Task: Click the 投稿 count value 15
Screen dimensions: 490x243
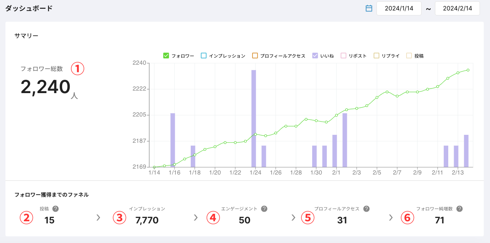Action: [x=49, y=220]
